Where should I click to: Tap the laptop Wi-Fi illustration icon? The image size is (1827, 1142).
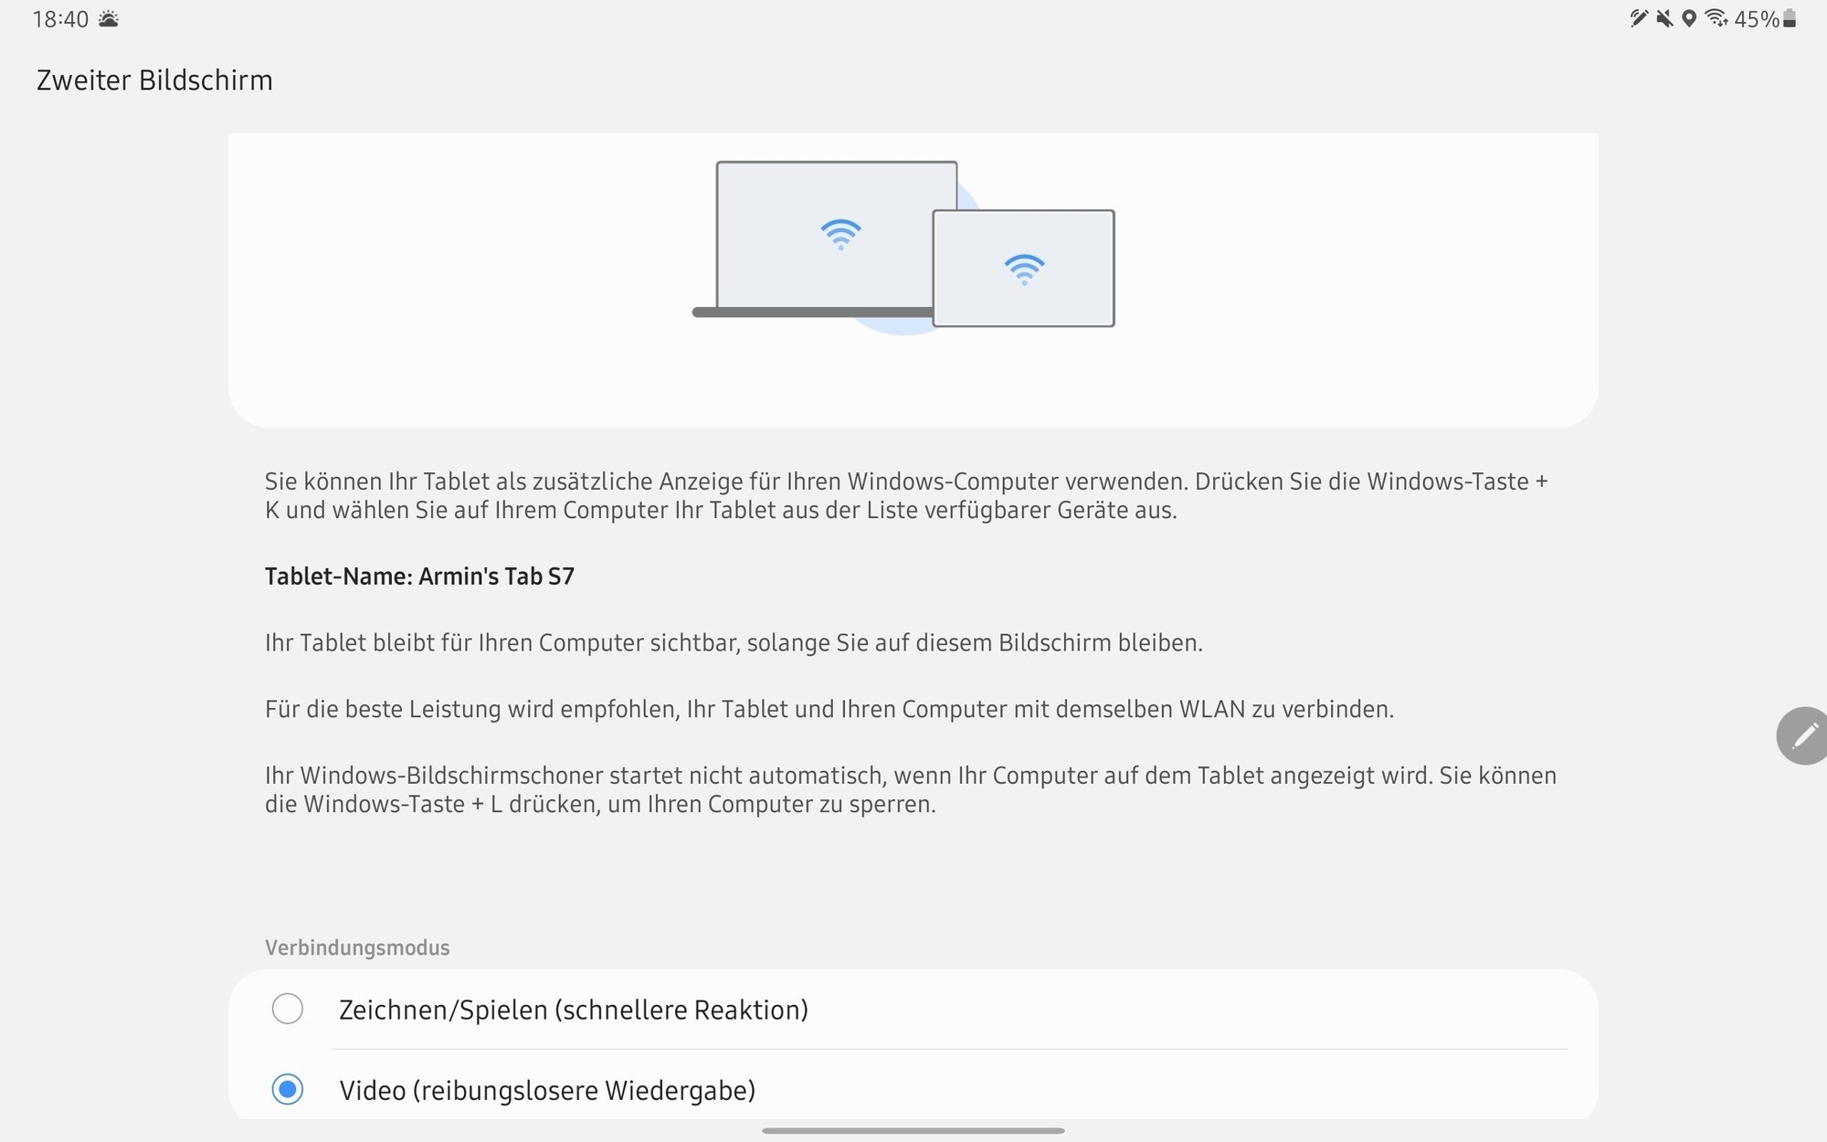click(x=840, y=234)
